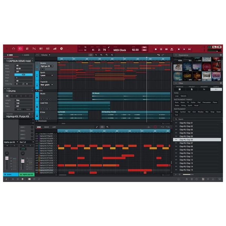226x226 pixels.
Task: Open the pad mixer sliders icon
Action: (x=48, y=49)
